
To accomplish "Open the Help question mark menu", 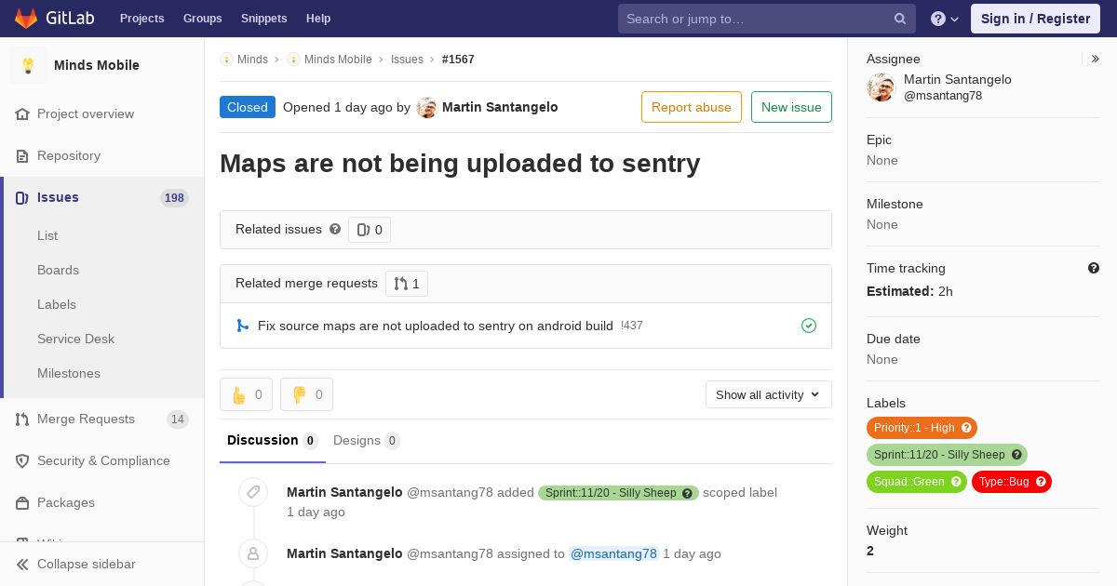I will (x=945, y=19).
